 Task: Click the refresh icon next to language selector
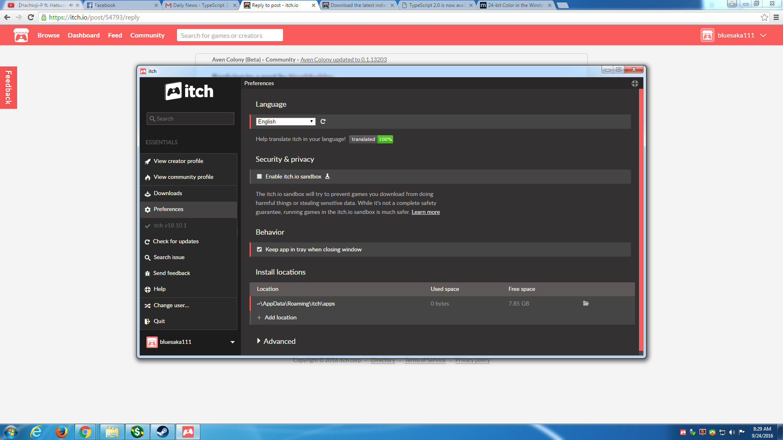323,121
